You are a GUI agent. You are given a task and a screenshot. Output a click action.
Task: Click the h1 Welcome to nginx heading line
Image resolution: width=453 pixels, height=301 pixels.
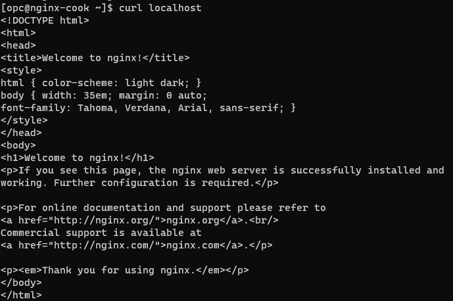click(78, 158)
